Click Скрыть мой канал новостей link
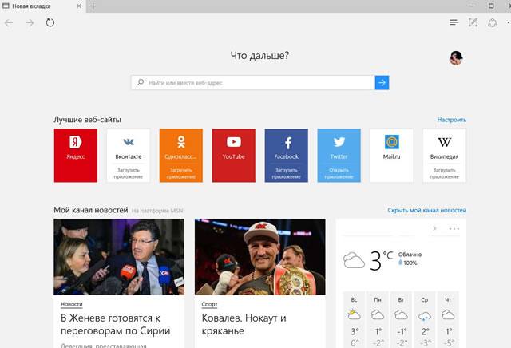511x348 pixels. (x=426, y=210)
